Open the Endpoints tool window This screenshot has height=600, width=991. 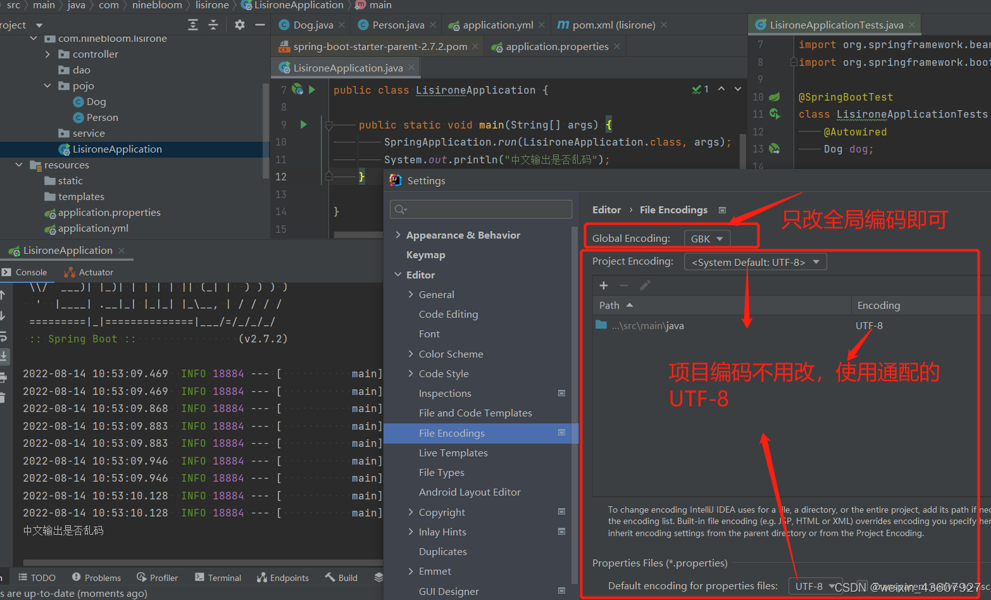coord(283,578)
